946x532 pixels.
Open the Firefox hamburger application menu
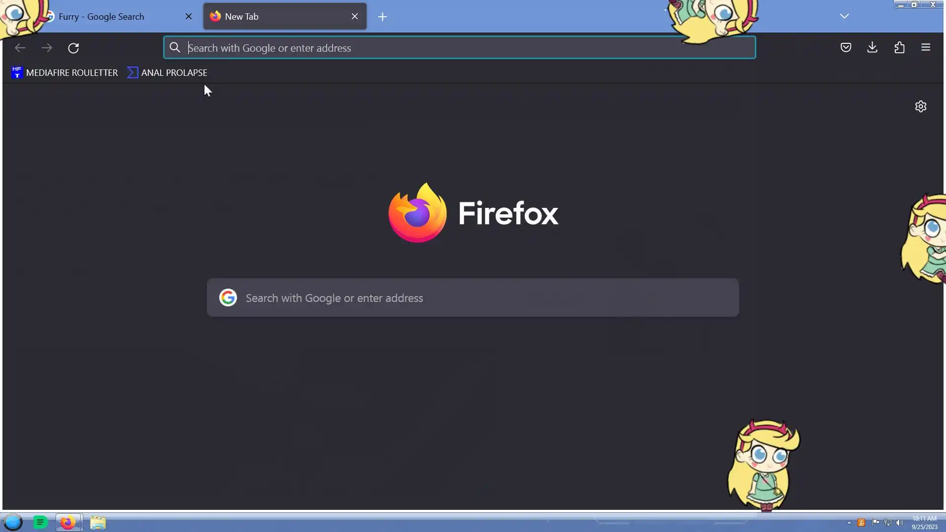[x=925, y=48]
